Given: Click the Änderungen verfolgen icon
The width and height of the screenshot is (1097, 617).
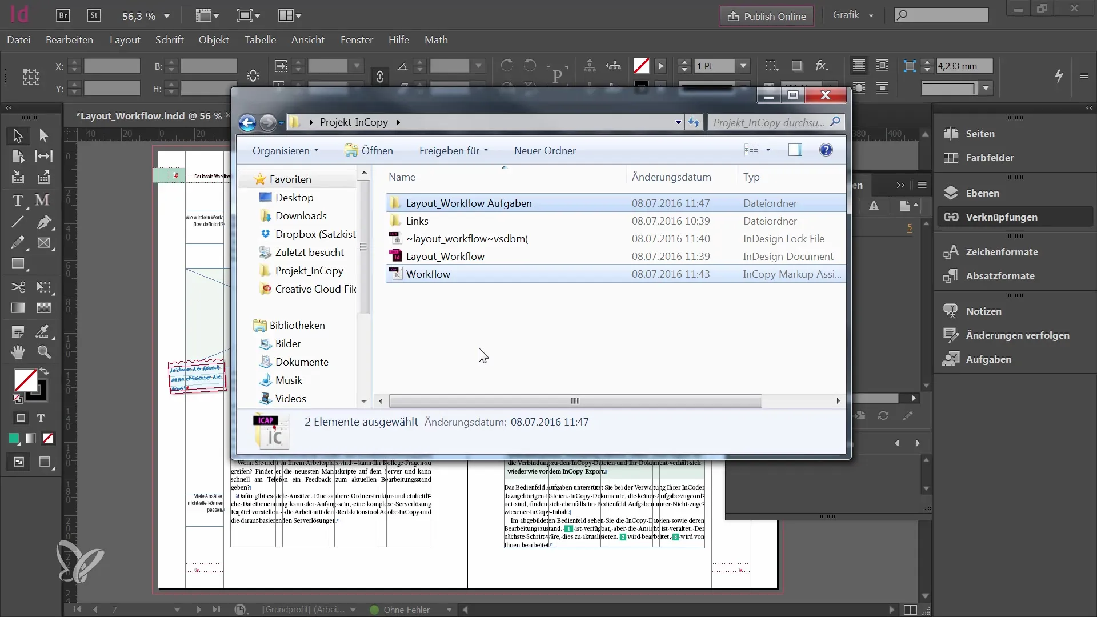Looking at the screenshot, I should coord(951,334).
